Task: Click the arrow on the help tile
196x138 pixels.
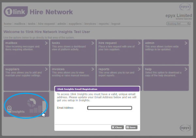Action: [x=186, y=69]
